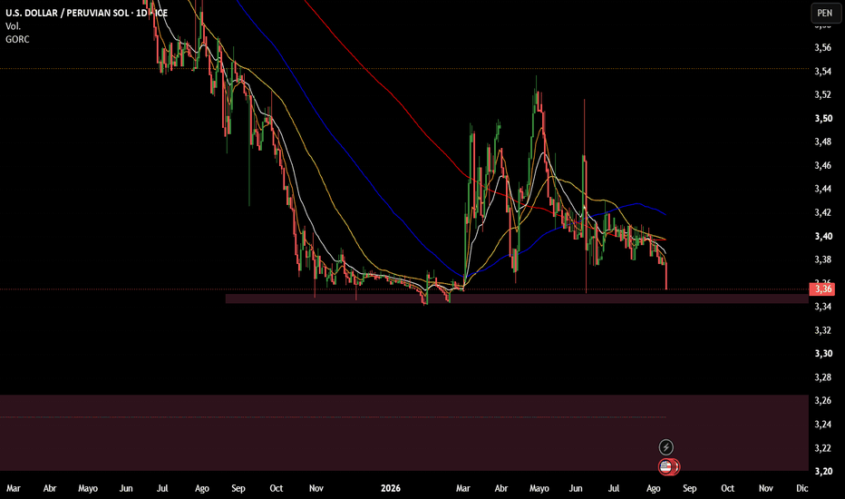Image resolution: width=845 pixels, height=499 pixels.
Task: Open the PEN currency selector
Action: pyautogui.click(x=825, y=13)
